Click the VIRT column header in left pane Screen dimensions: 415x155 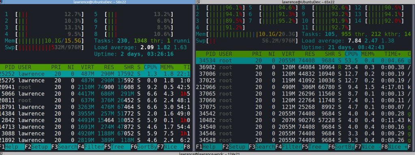coord(88,67)
